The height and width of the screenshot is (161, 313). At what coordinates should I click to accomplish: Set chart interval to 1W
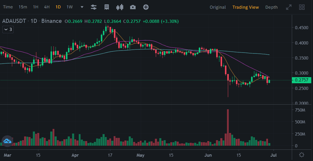click(70, 7)
